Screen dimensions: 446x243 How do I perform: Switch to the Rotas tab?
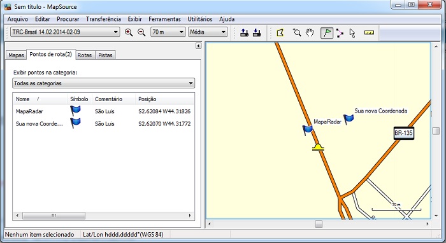85,55
